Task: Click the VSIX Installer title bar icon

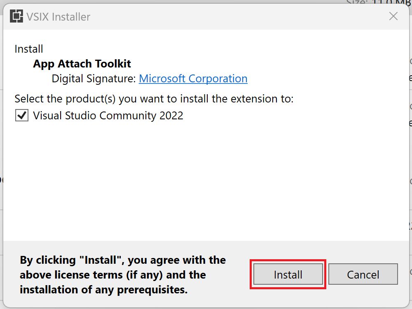Action: pyautogui.click(x=16, y=16)
